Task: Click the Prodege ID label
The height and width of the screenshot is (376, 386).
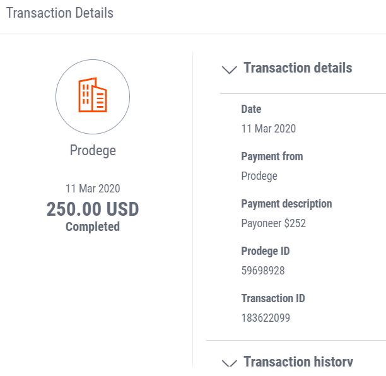Action: pos(266,252)
